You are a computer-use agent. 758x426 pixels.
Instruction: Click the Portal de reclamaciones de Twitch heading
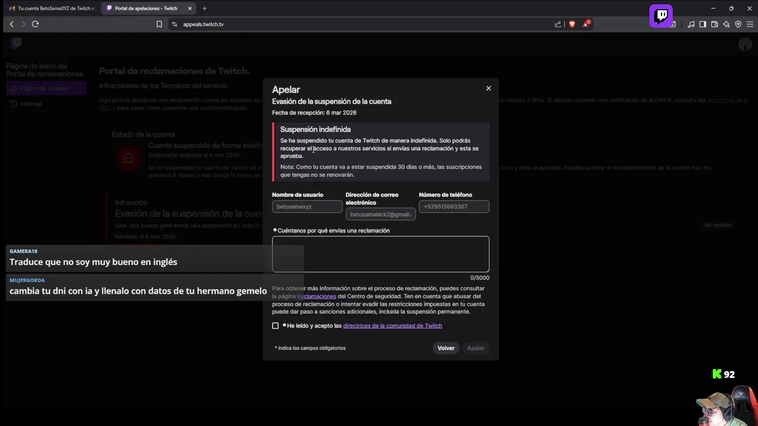tap(174, 71)
